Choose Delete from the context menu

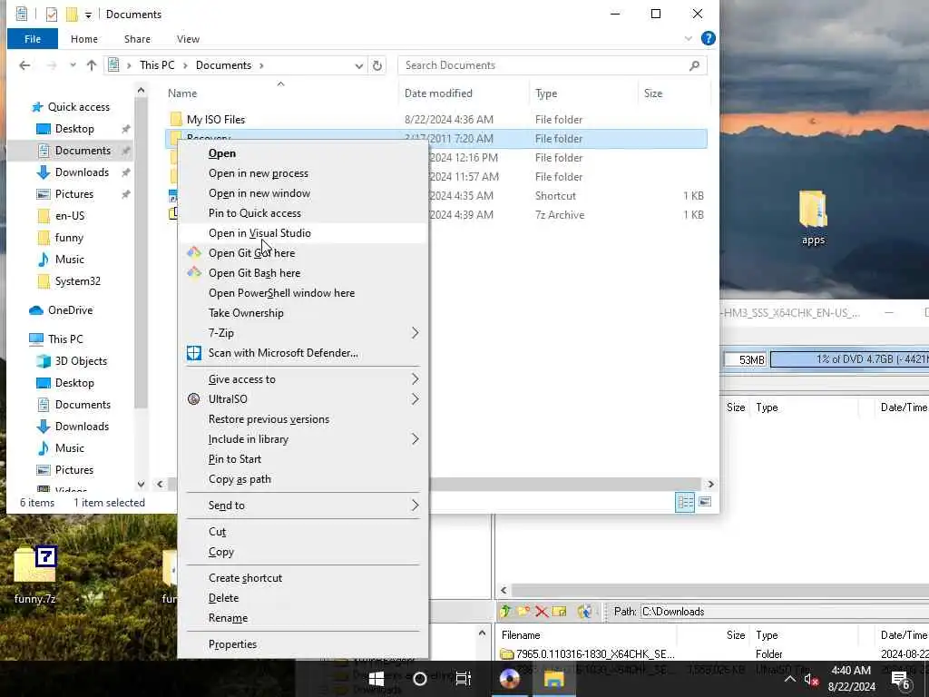tap(303, 598)
